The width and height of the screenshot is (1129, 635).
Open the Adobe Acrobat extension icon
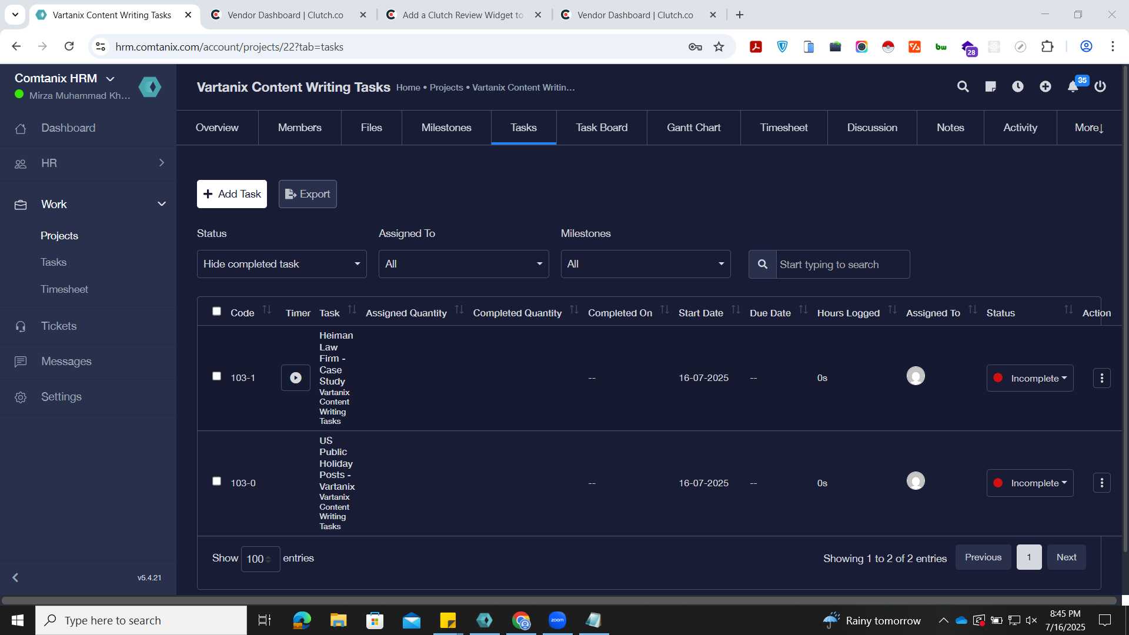(x=756, y=47)
